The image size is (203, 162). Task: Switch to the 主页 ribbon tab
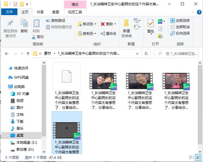point(25,12)
